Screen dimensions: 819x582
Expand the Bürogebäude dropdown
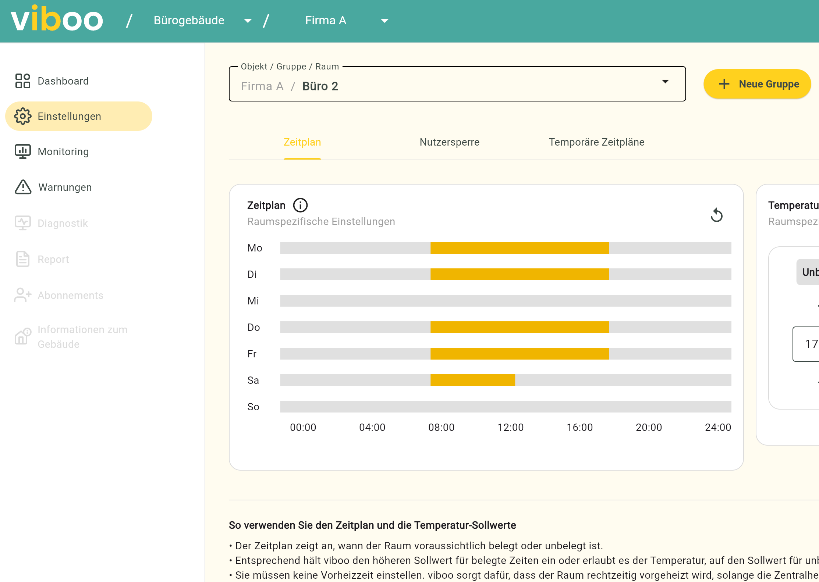[x=248, y=21]
